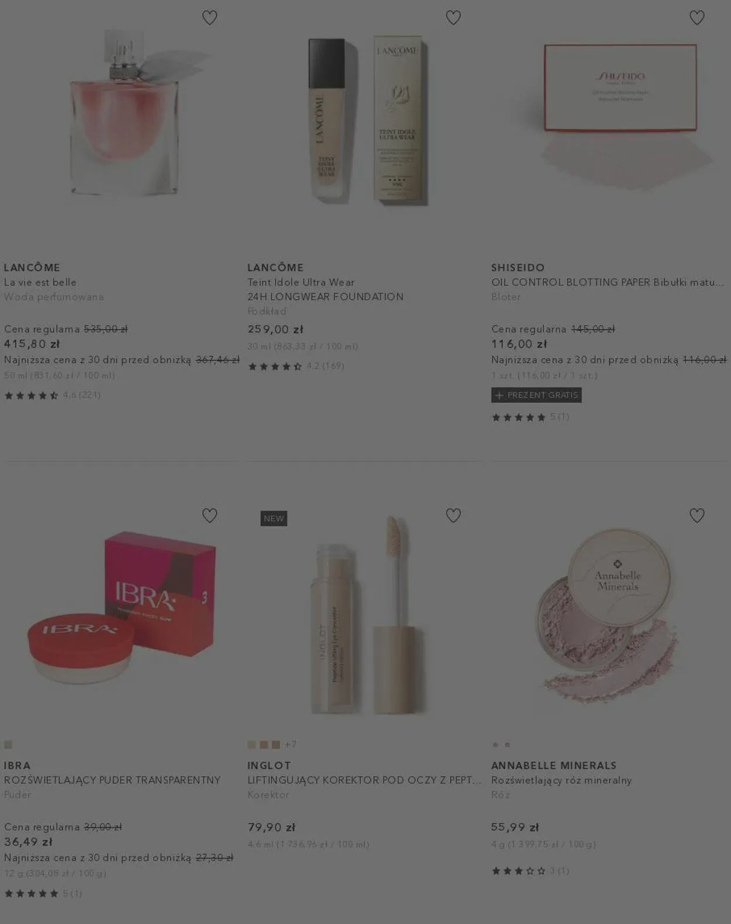Select the IBRA powder shade swatch
This screenshot has width=731, height=924.
(8, 744)
